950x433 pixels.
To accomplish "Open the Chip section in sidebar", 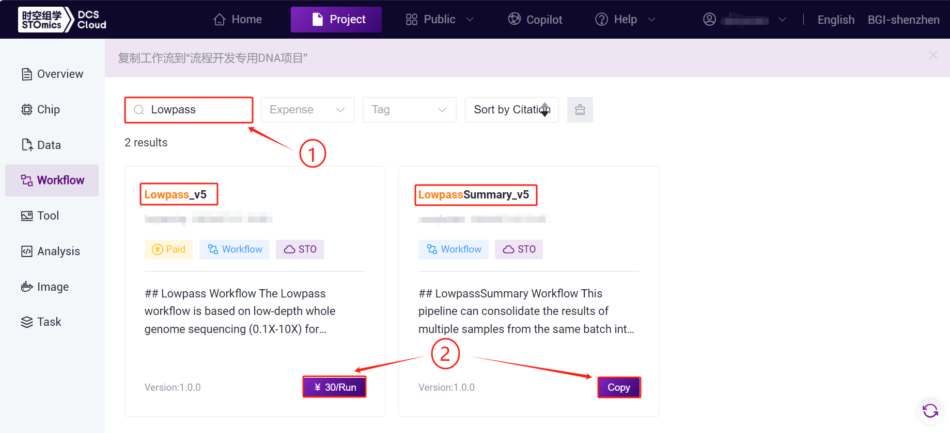I will 49,109.
